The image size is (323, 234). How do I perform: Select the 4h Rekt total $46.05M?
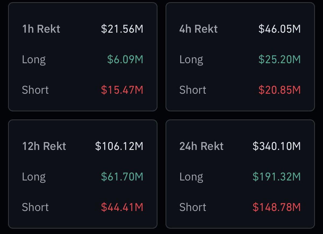[x=279, y=29]
